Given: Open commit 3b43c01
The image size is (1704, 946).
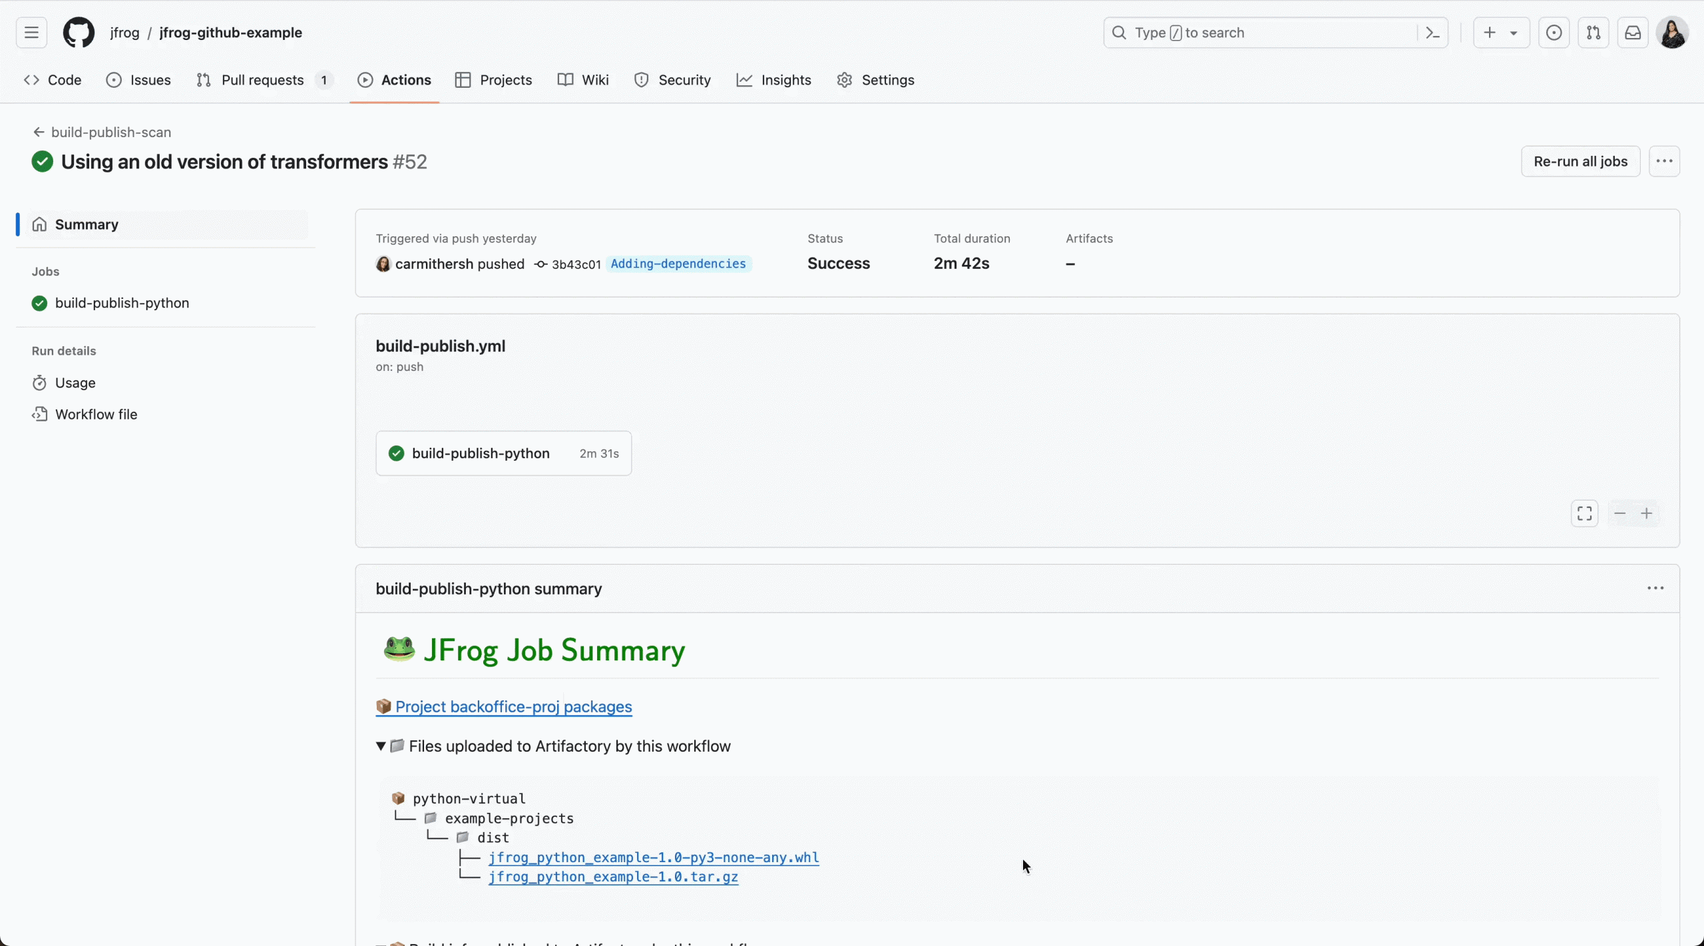Looking at the screenshot, I should point(576,264).
